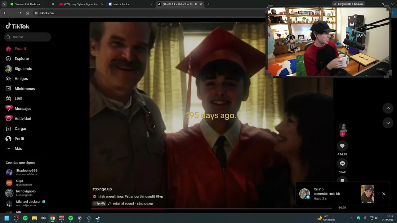The image size is (397, 223).
Task: Open the Explorar page icon
Action: [8, 59]
